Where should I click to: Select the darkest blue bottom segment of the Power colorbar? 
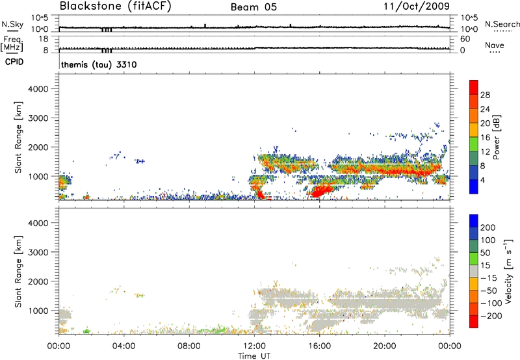[474, 186]
